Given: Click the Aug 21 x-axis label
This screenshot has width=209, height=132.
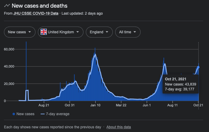Looking at the screenshot, I should [x=44, y=105].
